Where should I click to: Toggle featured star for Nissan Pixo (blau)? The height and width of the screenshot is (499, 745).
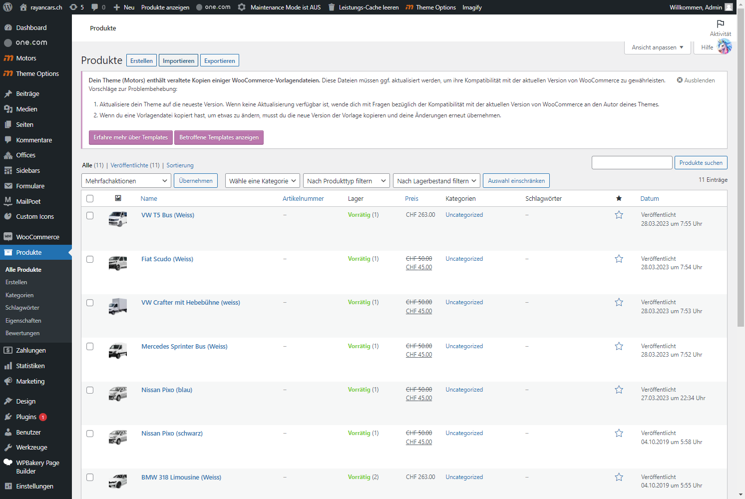619,390
